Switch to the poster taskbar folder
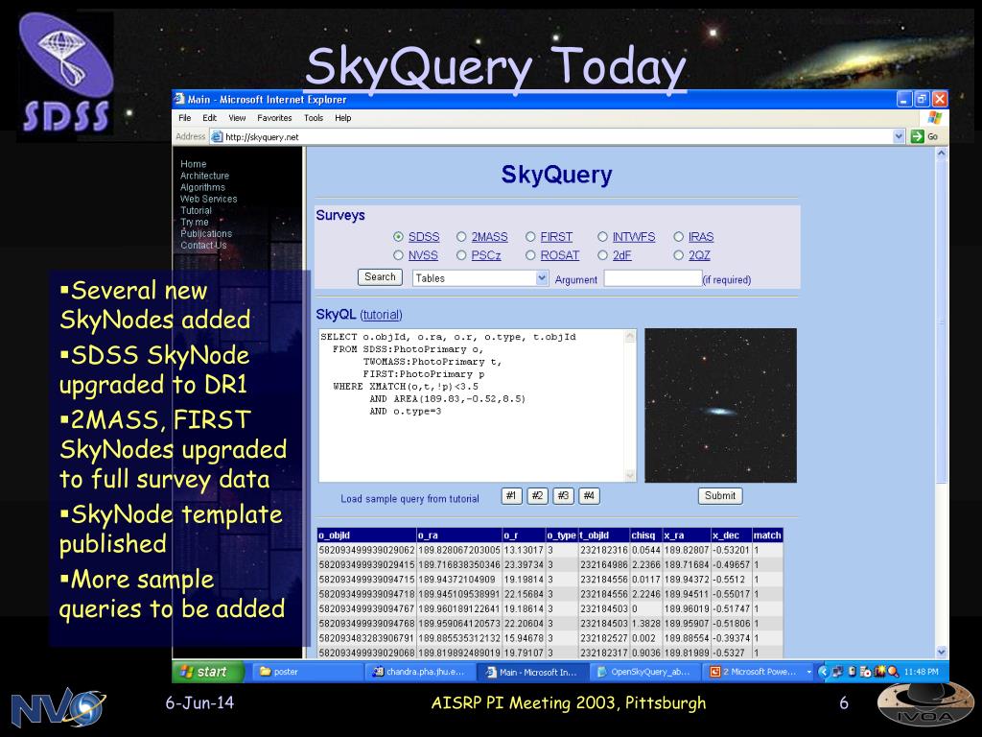Screen dimensions: 982x737 (x=308, y=672)
